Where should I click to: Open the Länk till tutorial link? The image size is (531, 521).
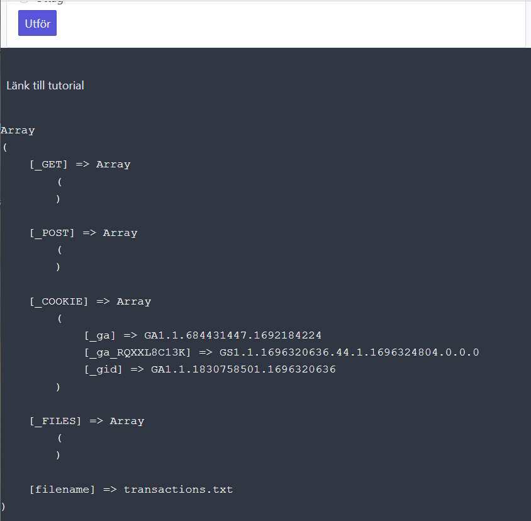pos(45,86)
